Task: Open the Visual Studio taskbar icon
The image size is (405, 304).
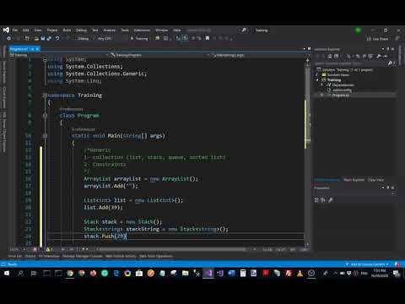Action: pyautogui.click(x=208, y=273)
